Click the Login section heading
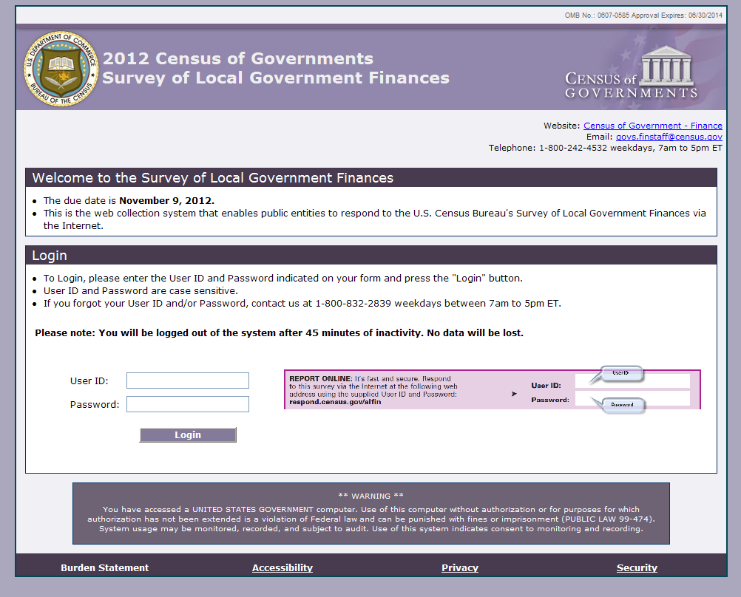 (49, 256)
